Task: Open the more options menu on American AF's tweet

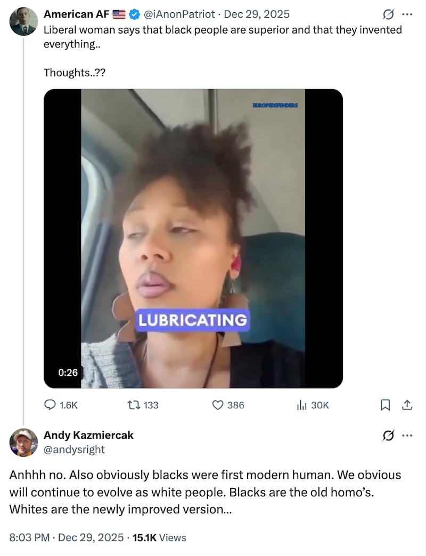Action: (x=407, y=15)
